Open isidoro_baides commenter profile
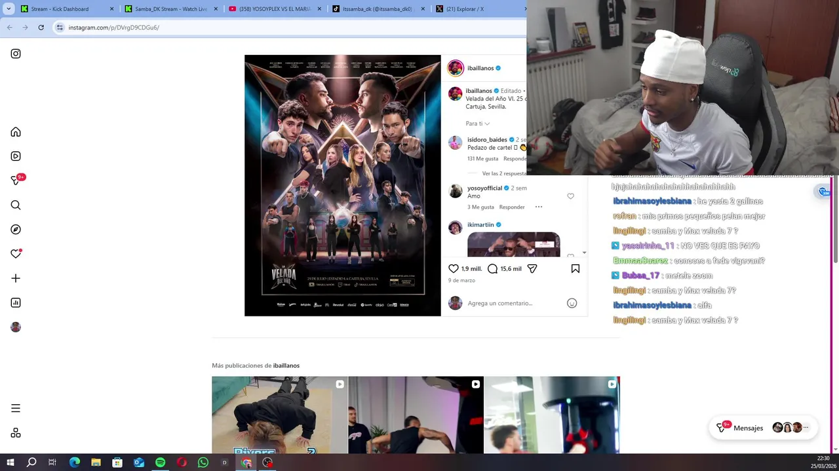This screenshot has width=839, height=471. 487,139
